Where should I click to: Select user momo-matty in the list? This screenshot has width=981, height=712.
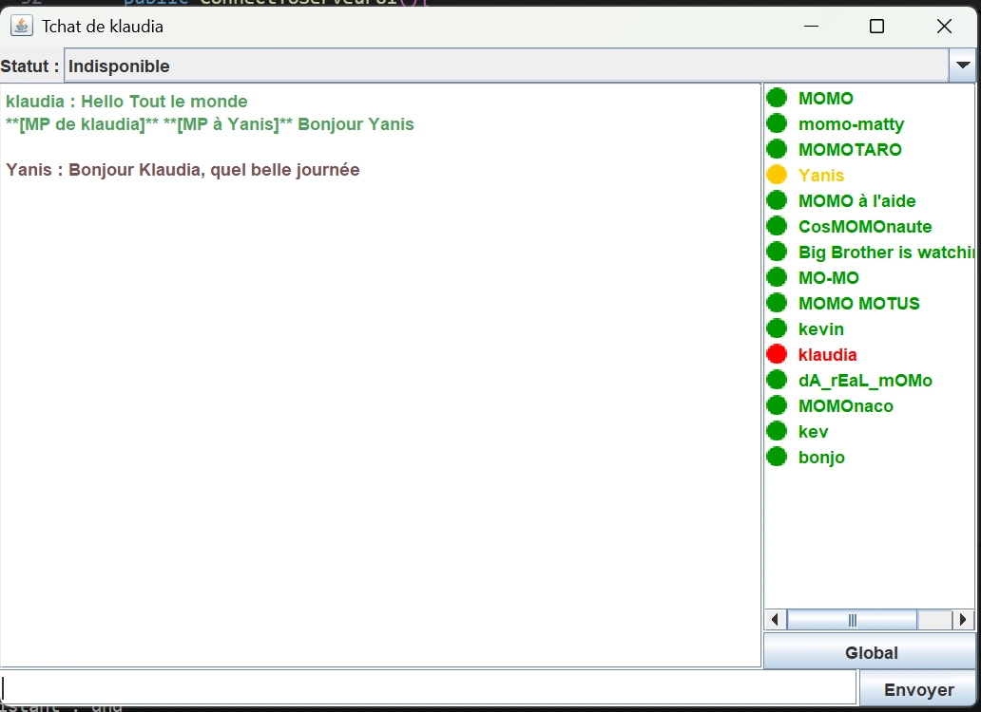[851, 124]
